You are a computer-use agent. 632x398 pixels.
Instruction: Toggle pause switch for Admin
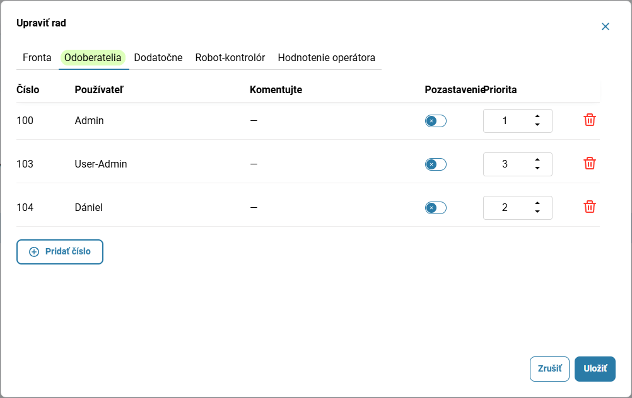click(x=436, y=121)
